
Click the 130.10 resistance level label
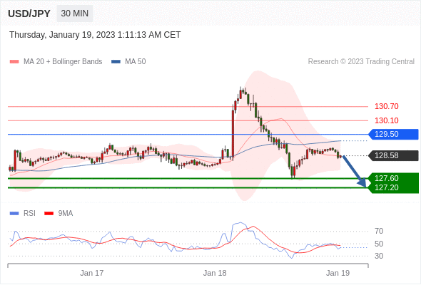coord(386,120)
